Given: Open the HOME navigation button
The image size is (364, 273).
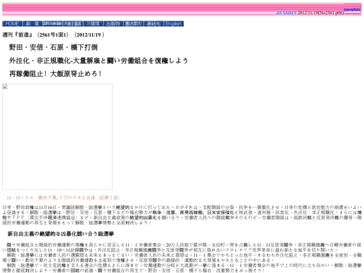Looking at the screenshot, I should [12, 24].
